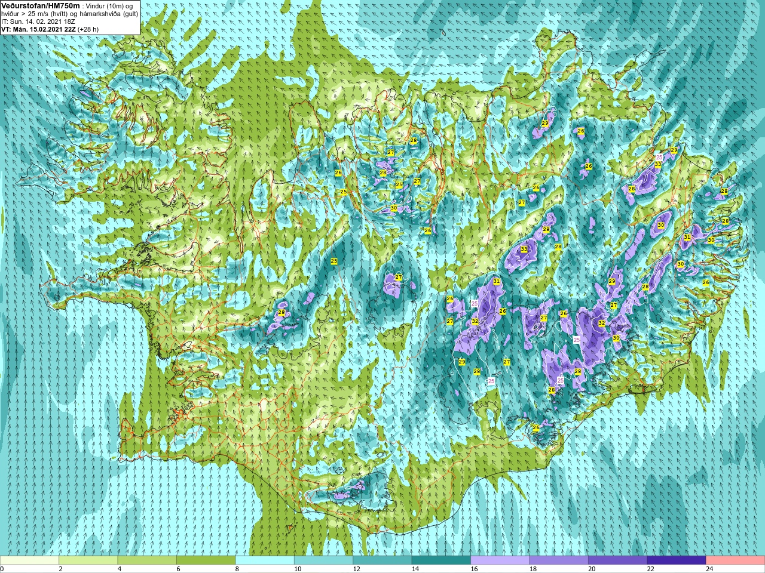Click the 20–22 m/s violet swatch
Viewport: 765px width, 573px height.
click(618, 560)
